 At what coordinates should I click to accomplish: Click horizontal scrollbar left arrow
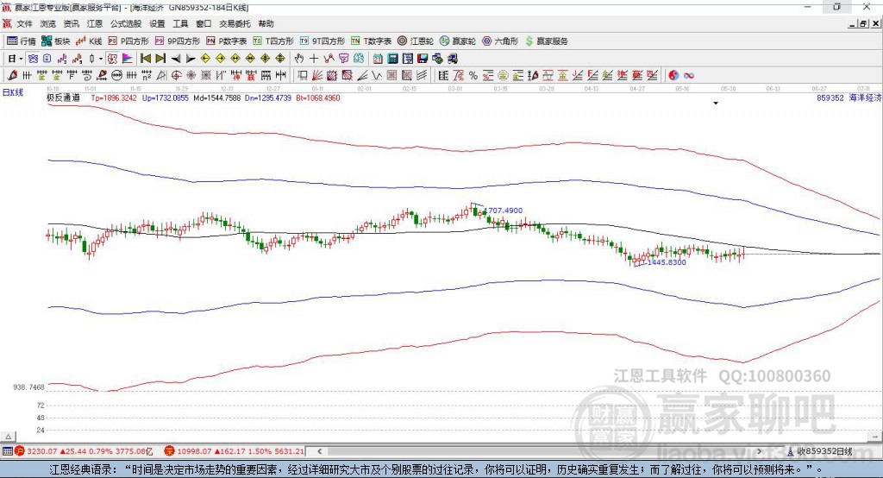click(320, 451)
